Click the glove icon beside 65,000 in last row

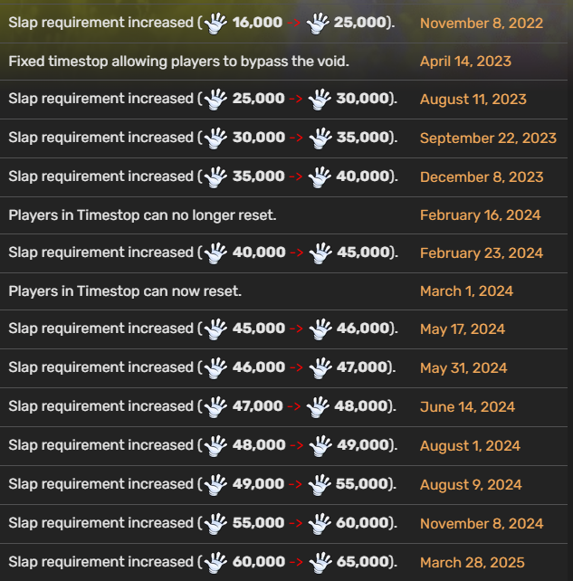coord(320,563)
